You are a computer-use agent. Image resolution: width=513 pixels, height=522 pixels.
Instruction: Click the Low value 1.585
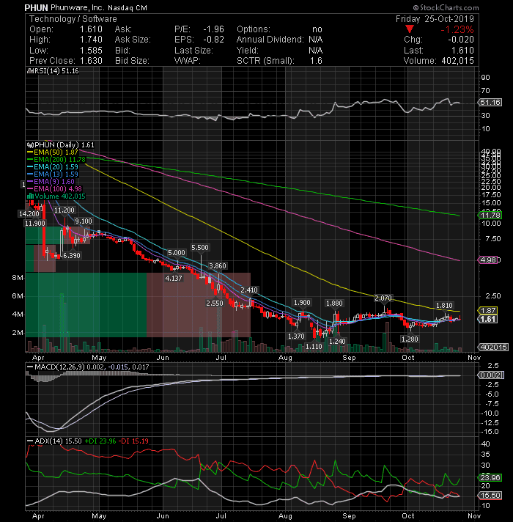pyautogui.click(x=91, y=51)
